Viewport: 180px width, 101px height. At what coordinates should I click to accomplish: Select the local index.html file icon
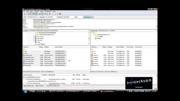24,65
